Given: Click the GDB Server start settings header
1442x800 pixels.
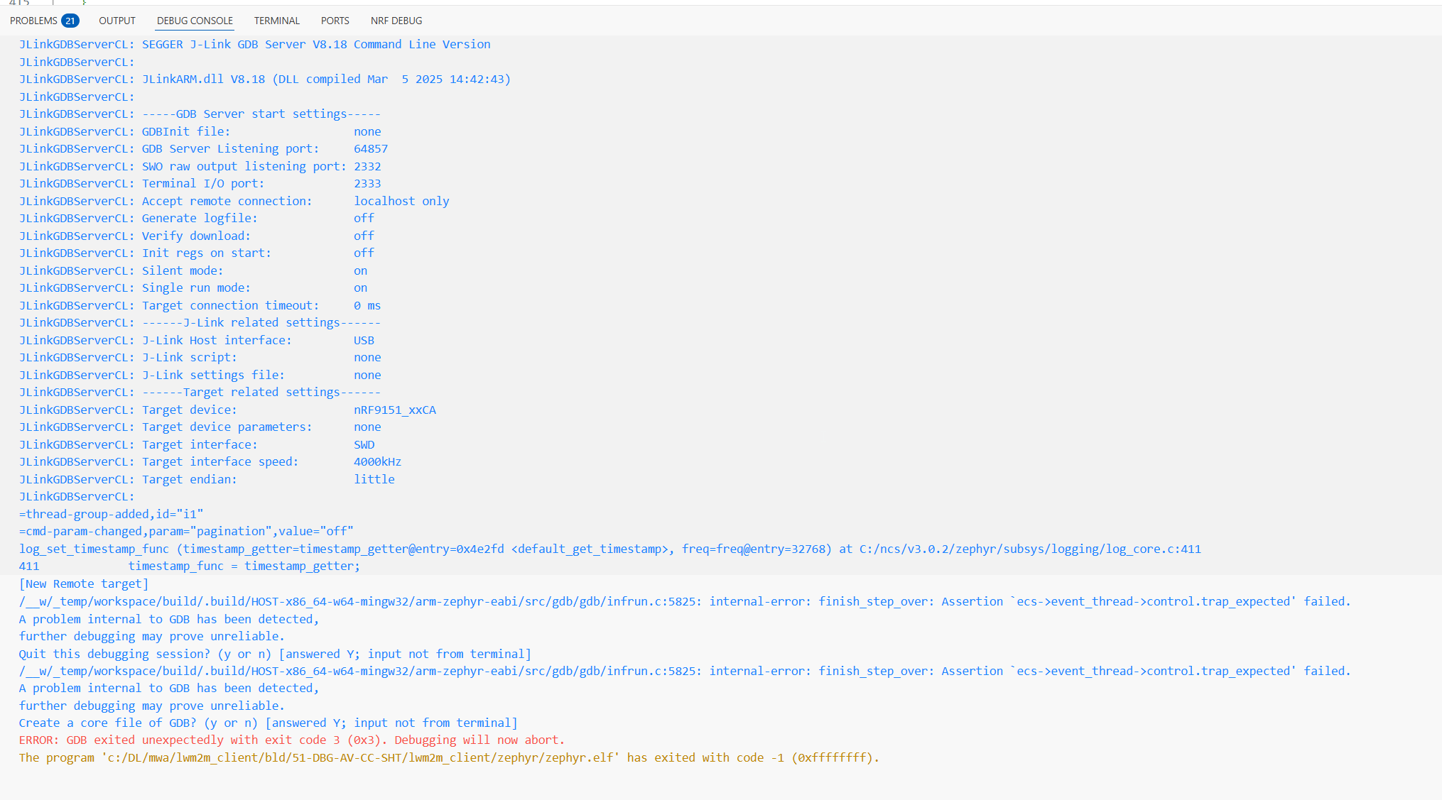Looking at the screenshot, I should (x=261, y=114).
